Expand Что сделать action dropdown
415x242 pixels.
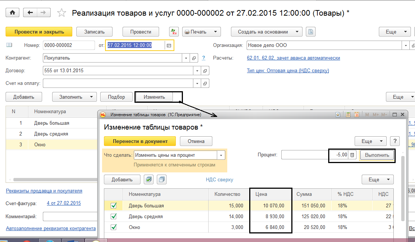coord(221,155)
